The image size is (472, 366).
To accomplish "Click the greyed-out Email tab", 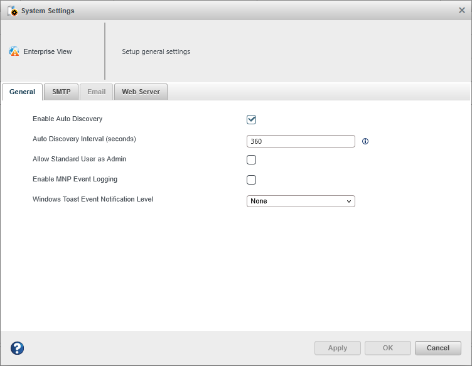I will click(96, 92).
